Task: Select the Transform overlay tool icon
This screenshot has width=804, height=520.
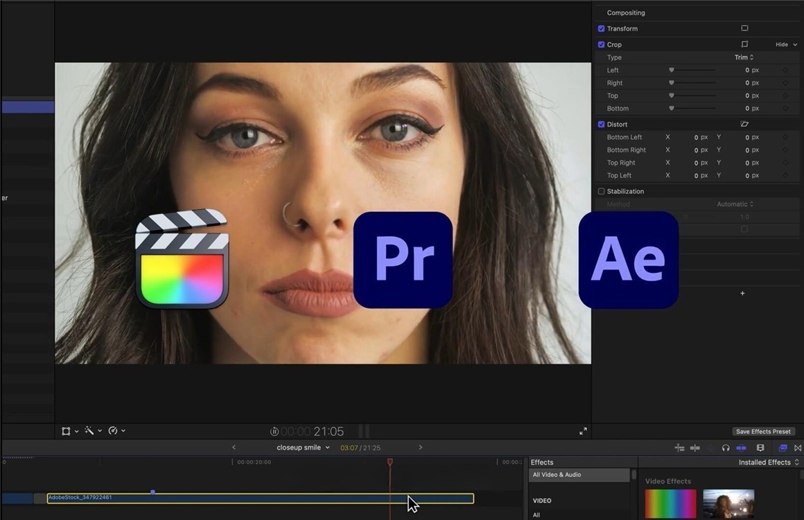Action: pyautogui.click(x=66, y=431)
